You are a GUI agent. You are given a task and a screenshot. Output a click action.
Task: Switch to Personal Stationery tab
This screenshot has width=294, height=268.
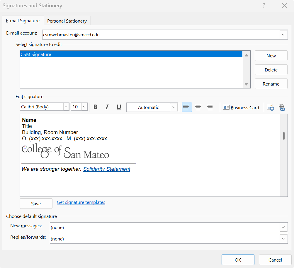coord(67,21)
